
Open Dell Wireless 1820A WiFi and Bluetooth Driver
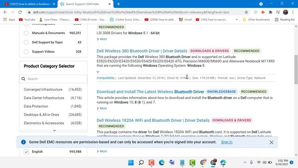153,120
